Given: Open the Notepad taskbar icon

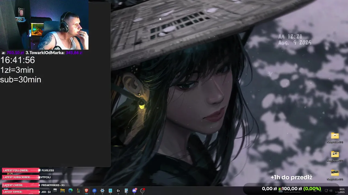Looking at the screenshot, I should coord(110,191).
